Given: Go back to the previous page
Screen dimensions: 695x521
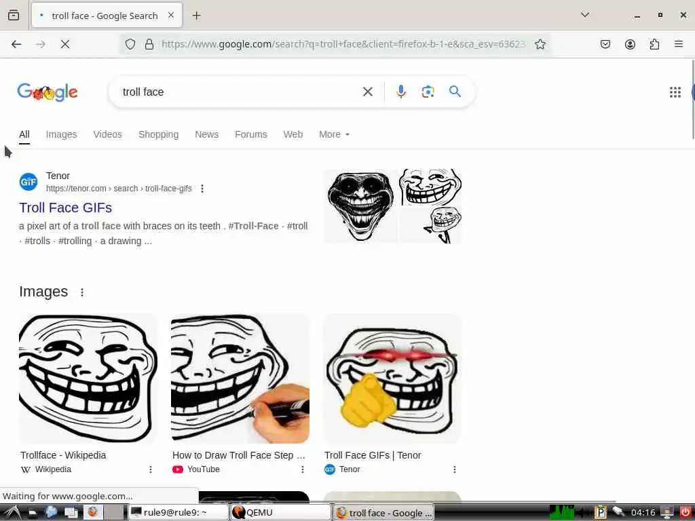Looking at the screenshot, I should (x=16, y=44).
